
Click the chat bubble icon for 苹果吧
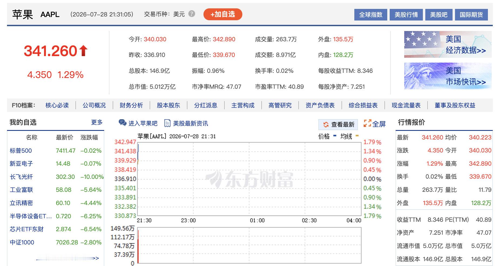123,123
